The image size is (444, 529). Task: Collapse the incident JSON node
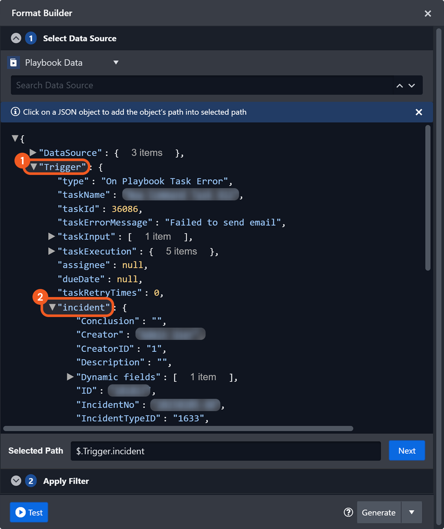pyautogui.click(x=52, y=307)
